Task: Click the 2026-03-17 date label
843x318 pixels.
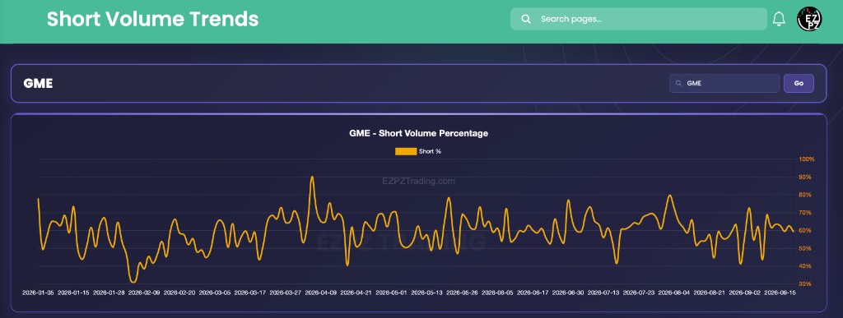Action: click(x=250, y=293)
